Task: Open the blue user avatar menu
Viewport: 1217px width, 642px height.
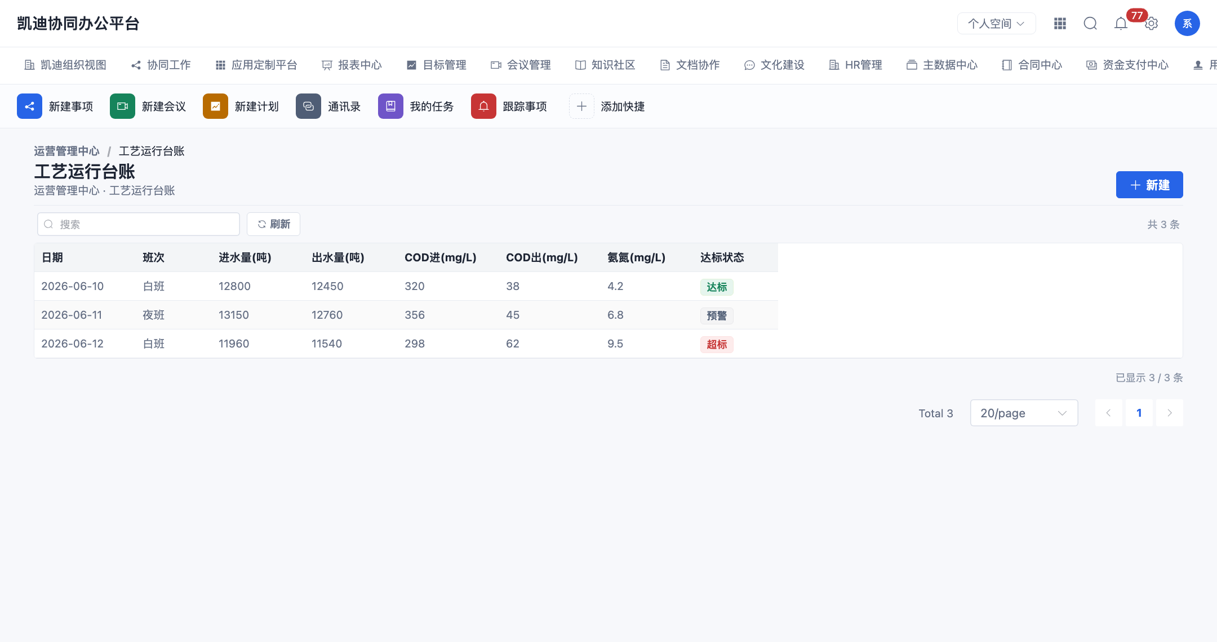Action: (1187, 24)
